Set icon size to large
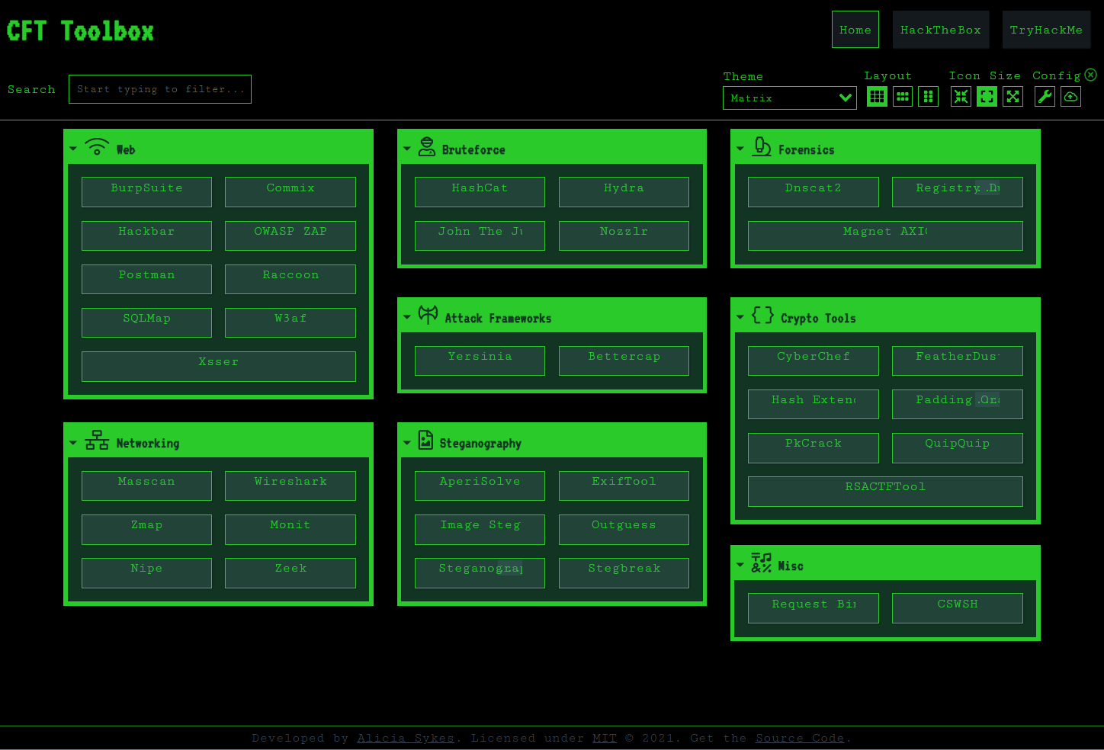This screenshot has height=750, width=1104. (x=1013, y=97)
